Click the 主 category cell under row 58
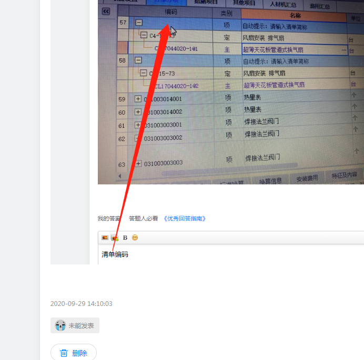 click(x=227, y=86)
